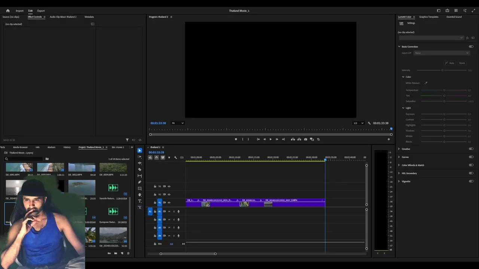The width and height of the screenshot is (479, 269).
Task: Select the Track Select Forward tool
Action: (x=140, y=157)
